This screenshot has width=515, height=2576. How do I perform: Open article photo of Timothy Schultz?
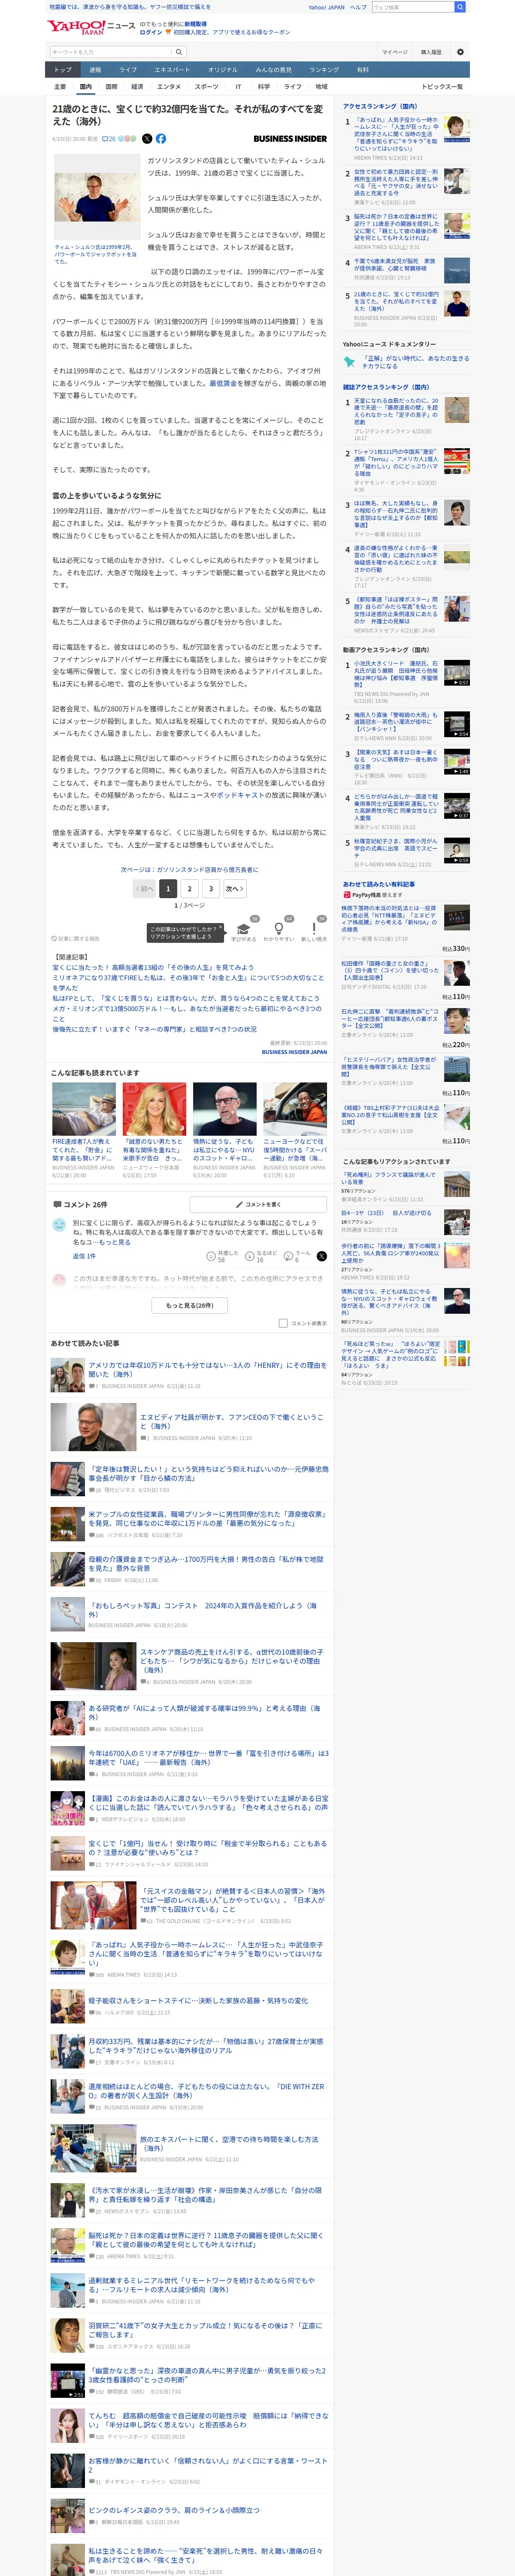97,197
